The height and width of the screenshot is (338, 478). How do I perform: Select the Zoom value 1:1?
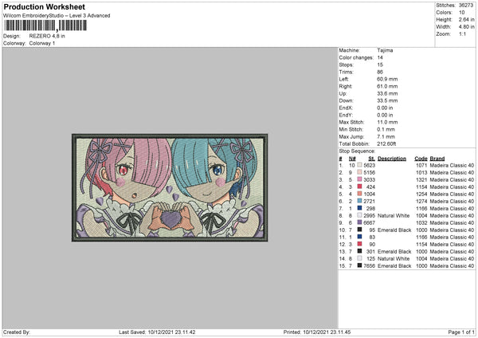(462, 33)
